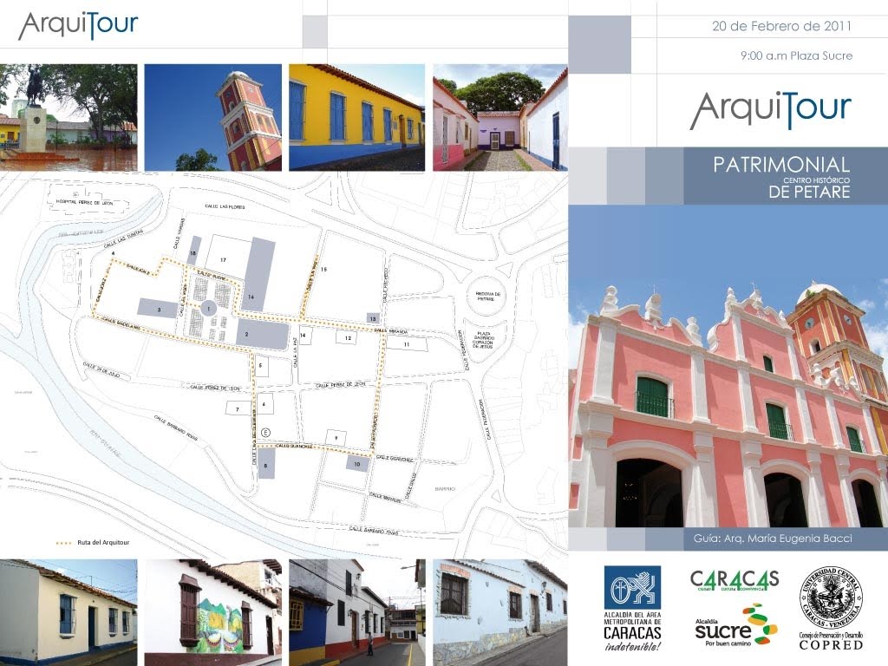Open the alley with pink and white houses photo

[500, 117]
